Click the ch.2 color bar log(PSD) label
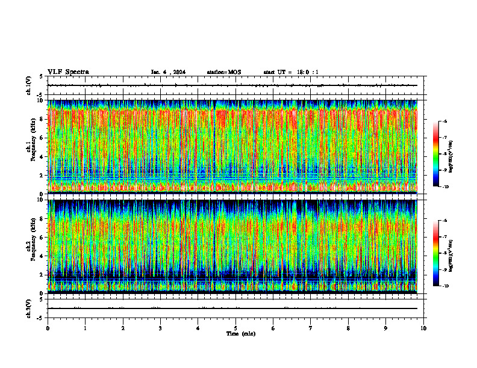477x368 pixels. pyautogui.click(x=450, y=256)
